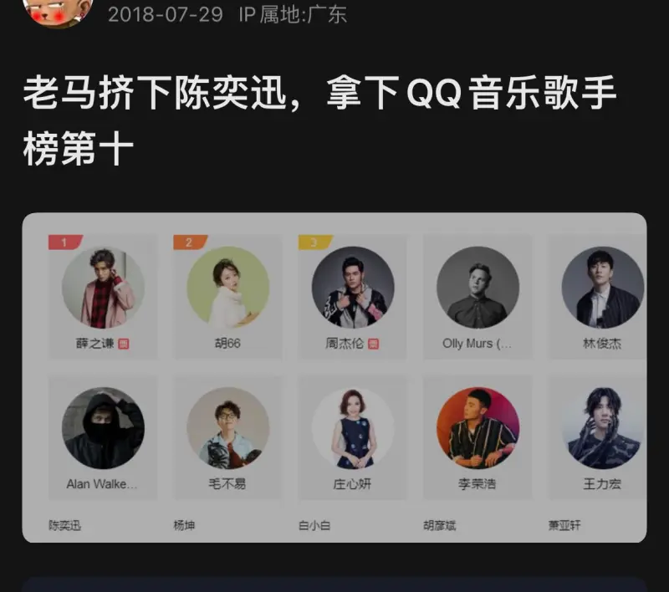Image resolution: width=669 pixels, height=592 pixels.
Task: Open 庄心妍's artist photo
Action: pos(353,428)
